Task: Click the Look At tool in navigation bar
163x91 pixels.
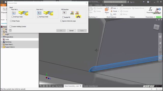Action: tap(160, 58)
